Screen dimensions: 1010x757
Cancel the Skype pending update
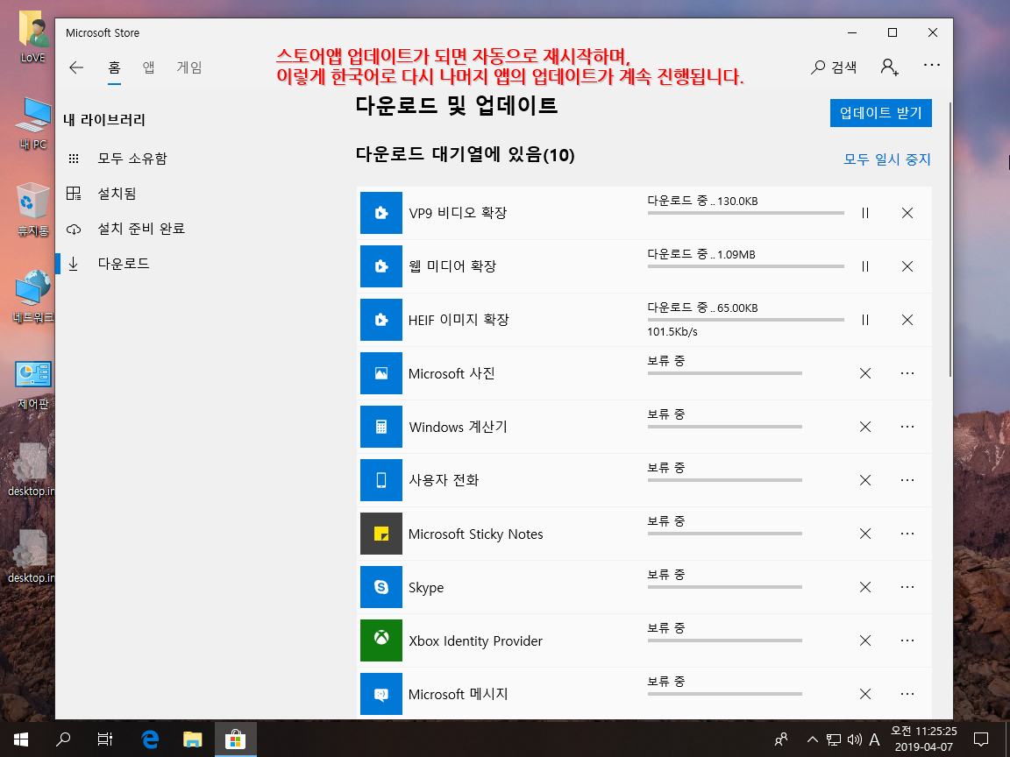865,587
